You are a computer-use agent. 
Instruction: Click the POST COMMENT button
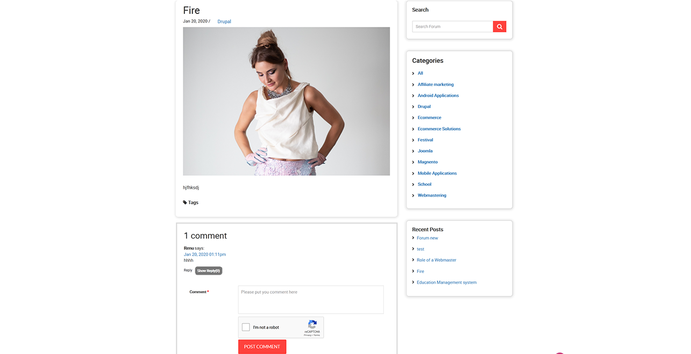coord(262,346)
